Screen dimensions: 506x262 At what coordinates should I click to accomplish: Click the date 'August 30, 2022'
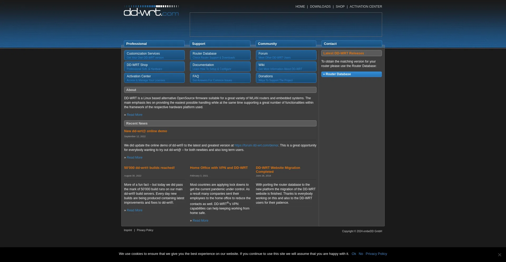tap(133, 176)
